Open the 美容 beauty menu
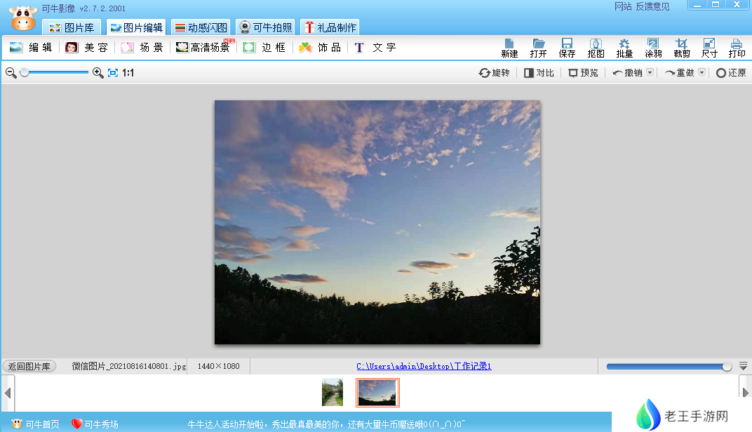 tap(88, 48)
